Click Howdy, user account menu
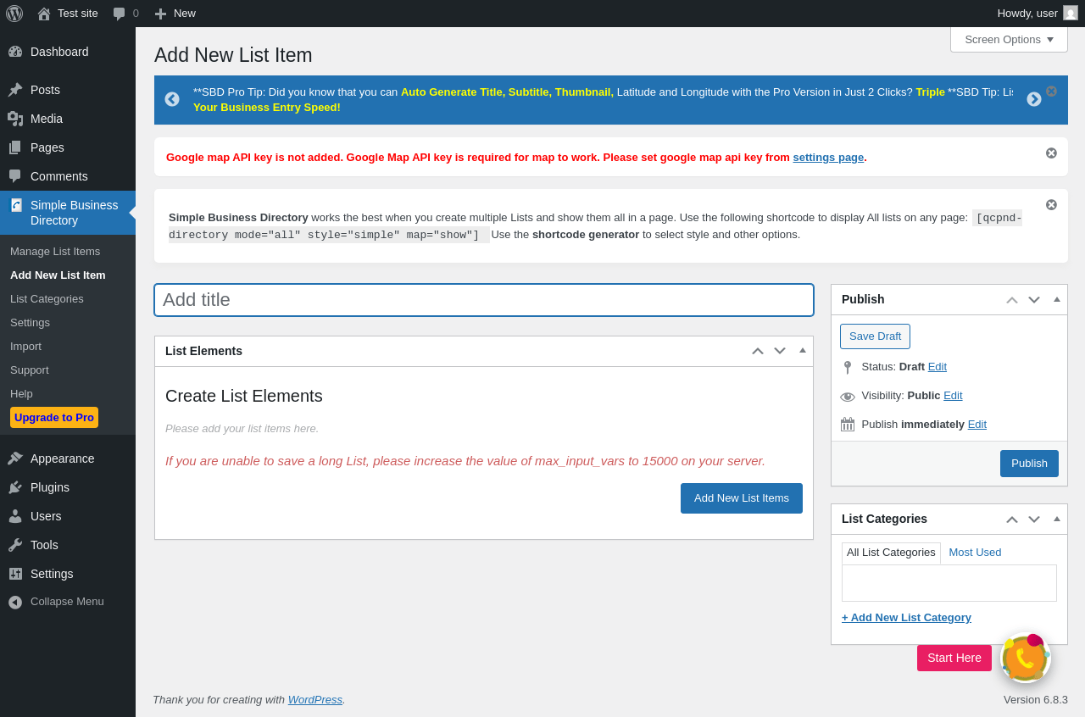The image size is (1085, 717). tap(1038, 14)
